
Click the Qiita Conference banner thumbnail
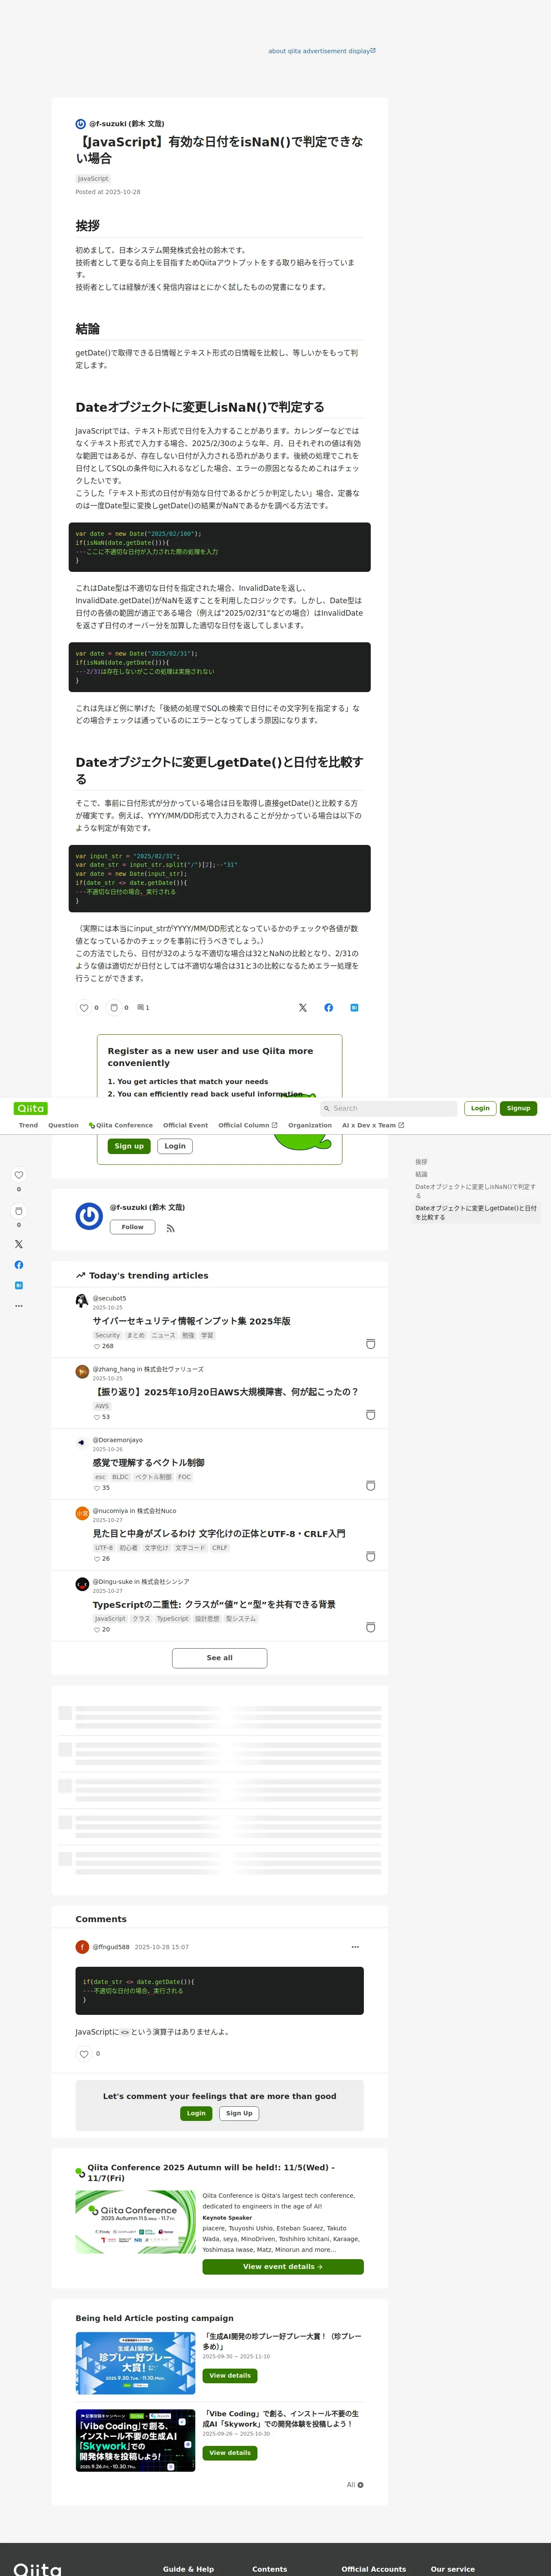(135, 2222)
